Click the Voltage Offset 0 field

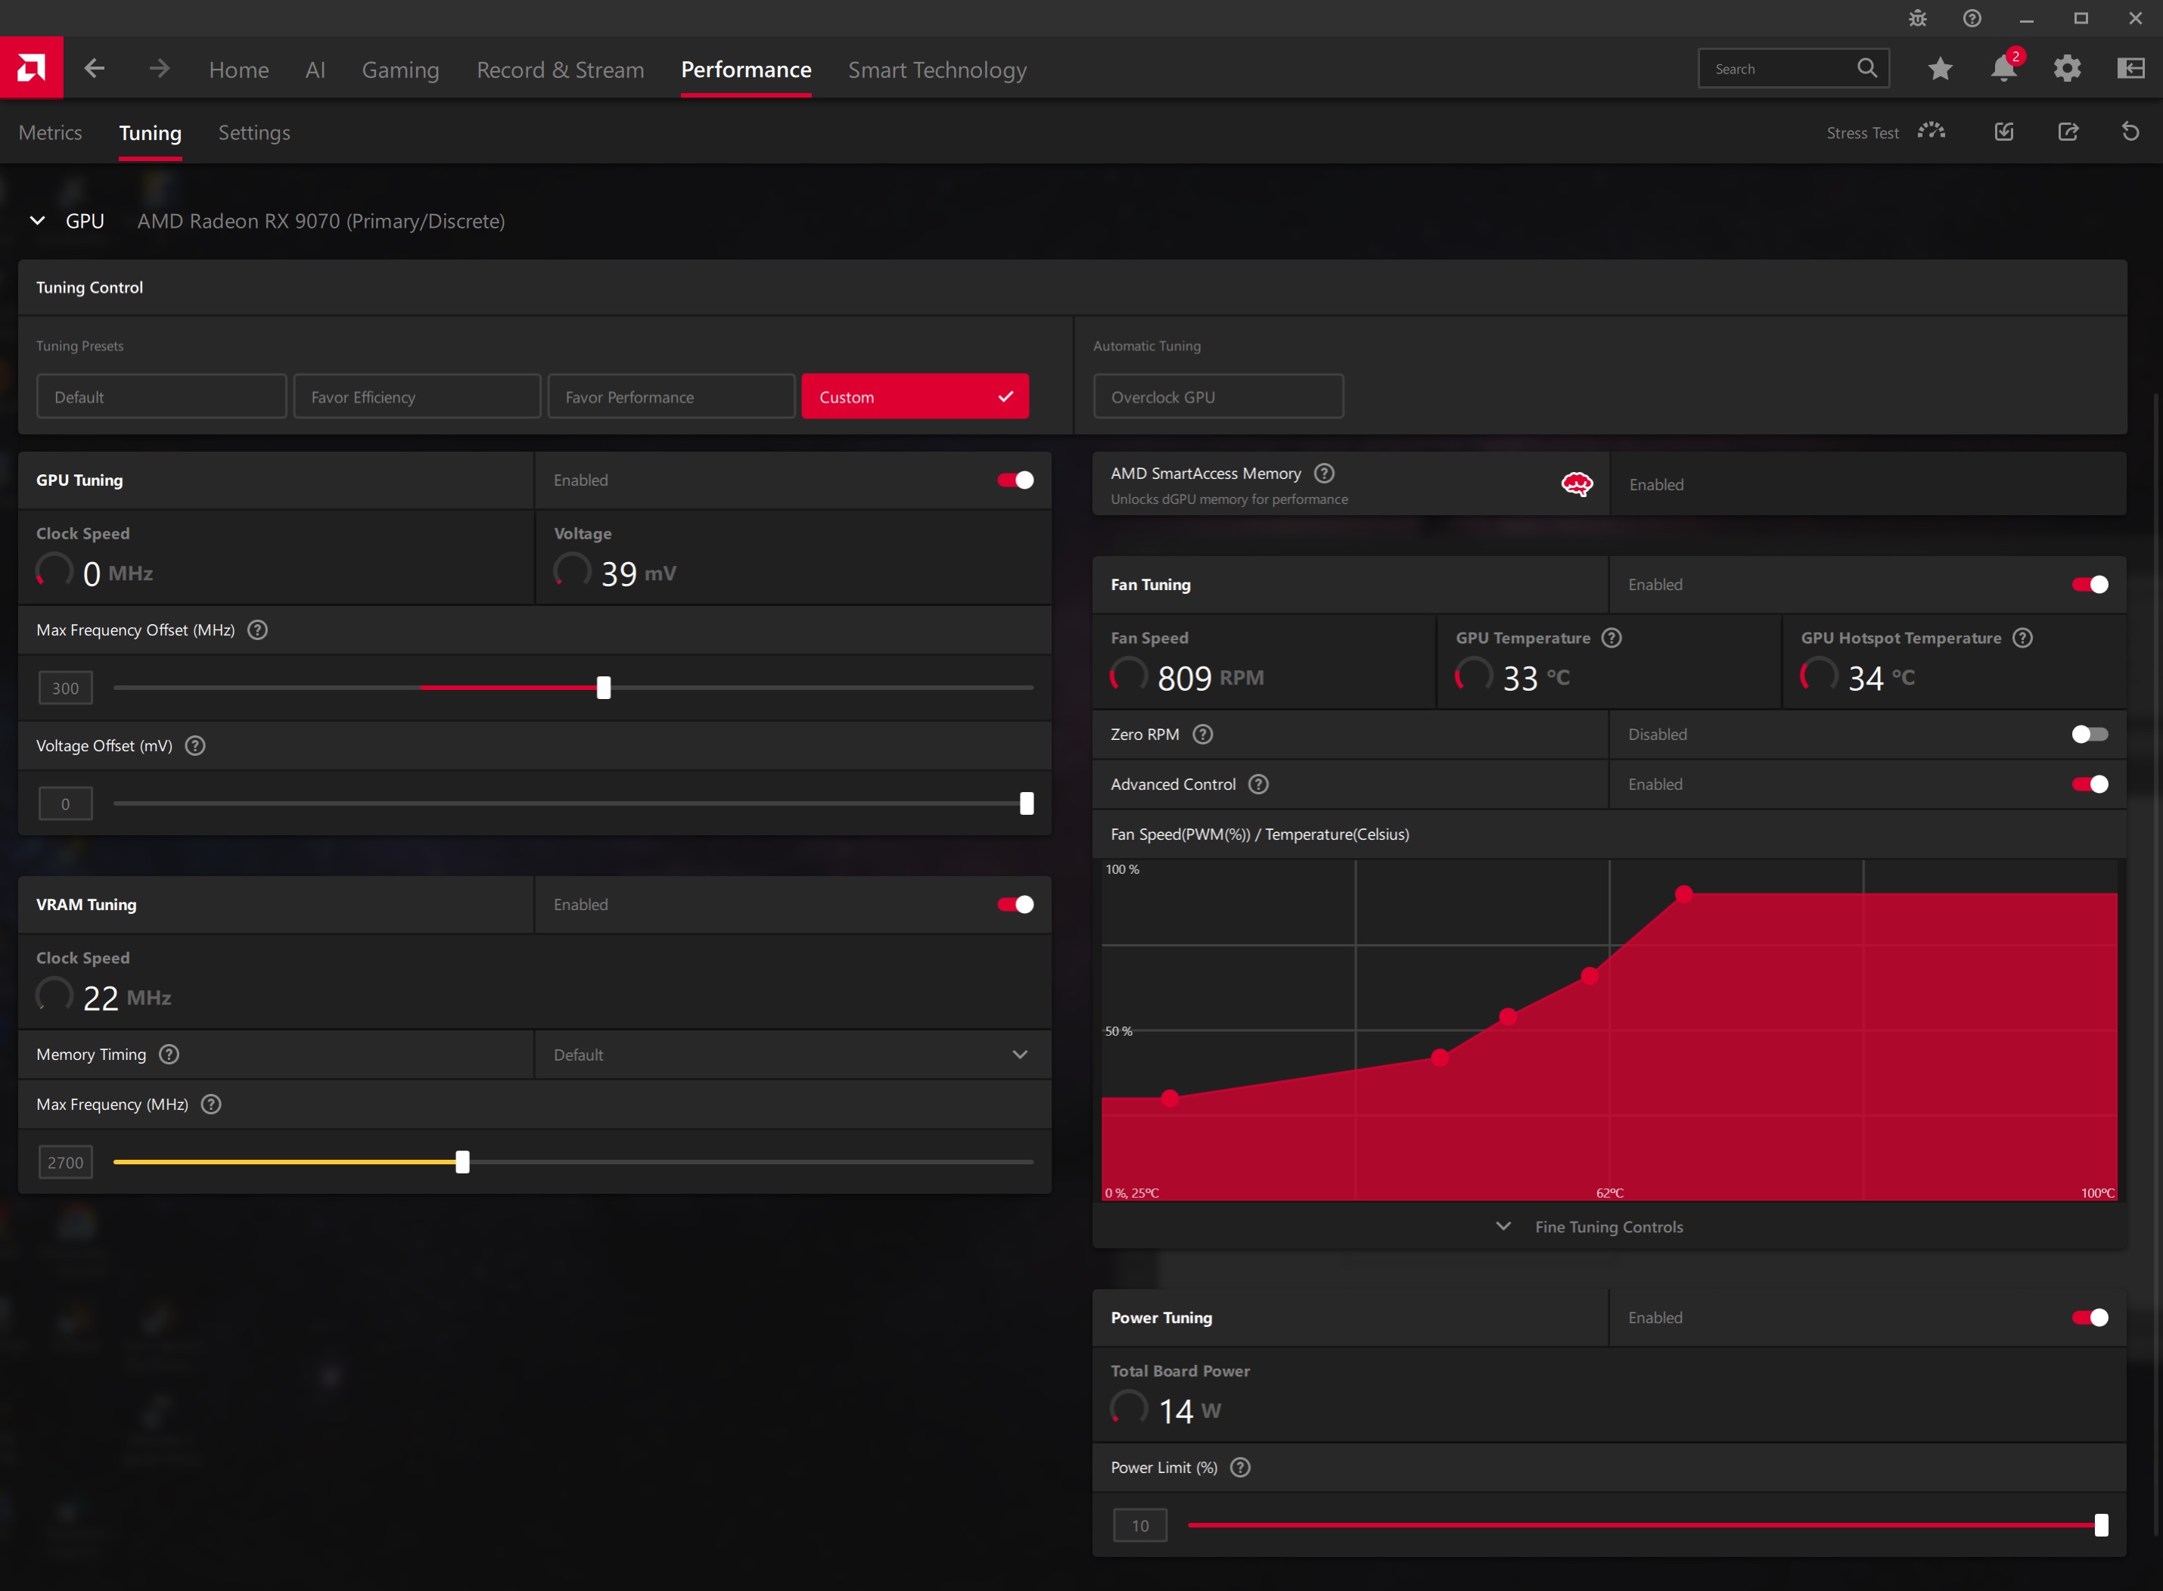point(66,803)
